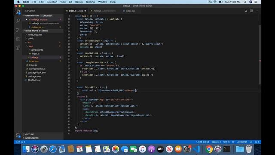
Task: Open Finder from the dock
Action: [x=26, y=149]
